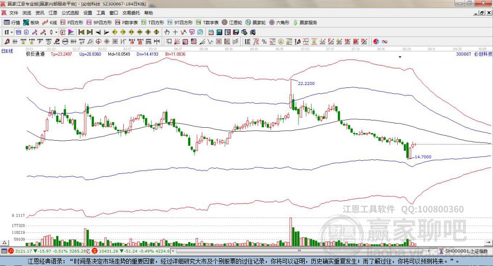Open P四方形 tool
This screenshot has height=266, width=493.
click(72, 23)
